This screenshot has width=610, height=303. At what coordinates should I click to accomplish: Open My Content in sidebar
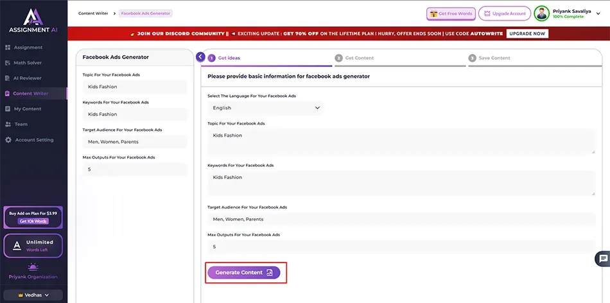coord(28,109)
